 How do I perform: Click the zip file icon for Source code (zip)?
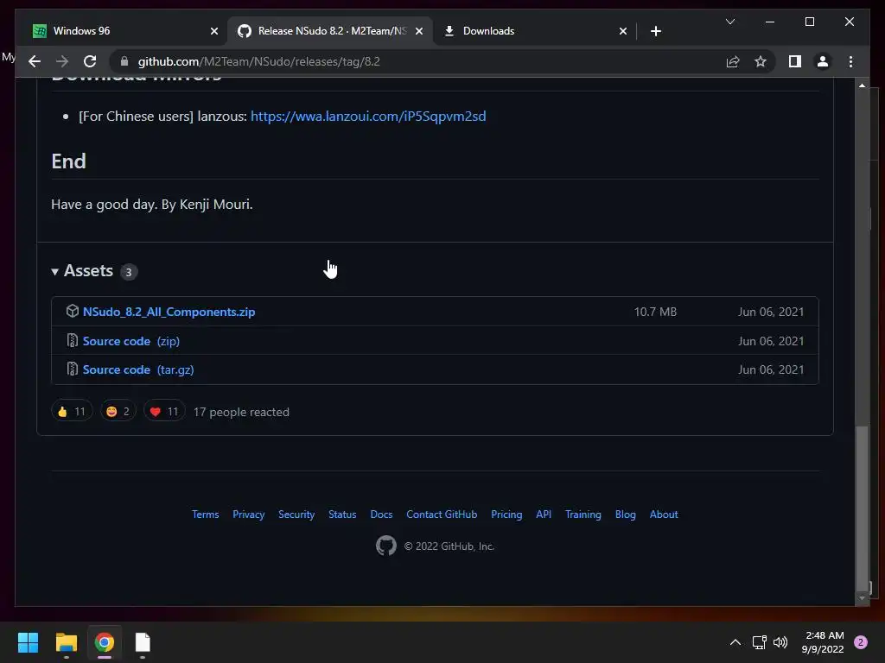pos(73,340)
